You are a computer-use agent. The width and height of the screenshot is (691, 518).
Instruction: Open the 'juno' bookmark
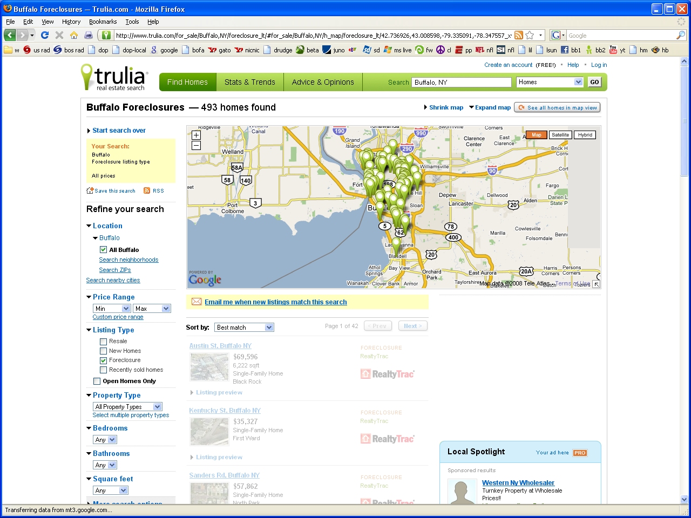[334, 50]
